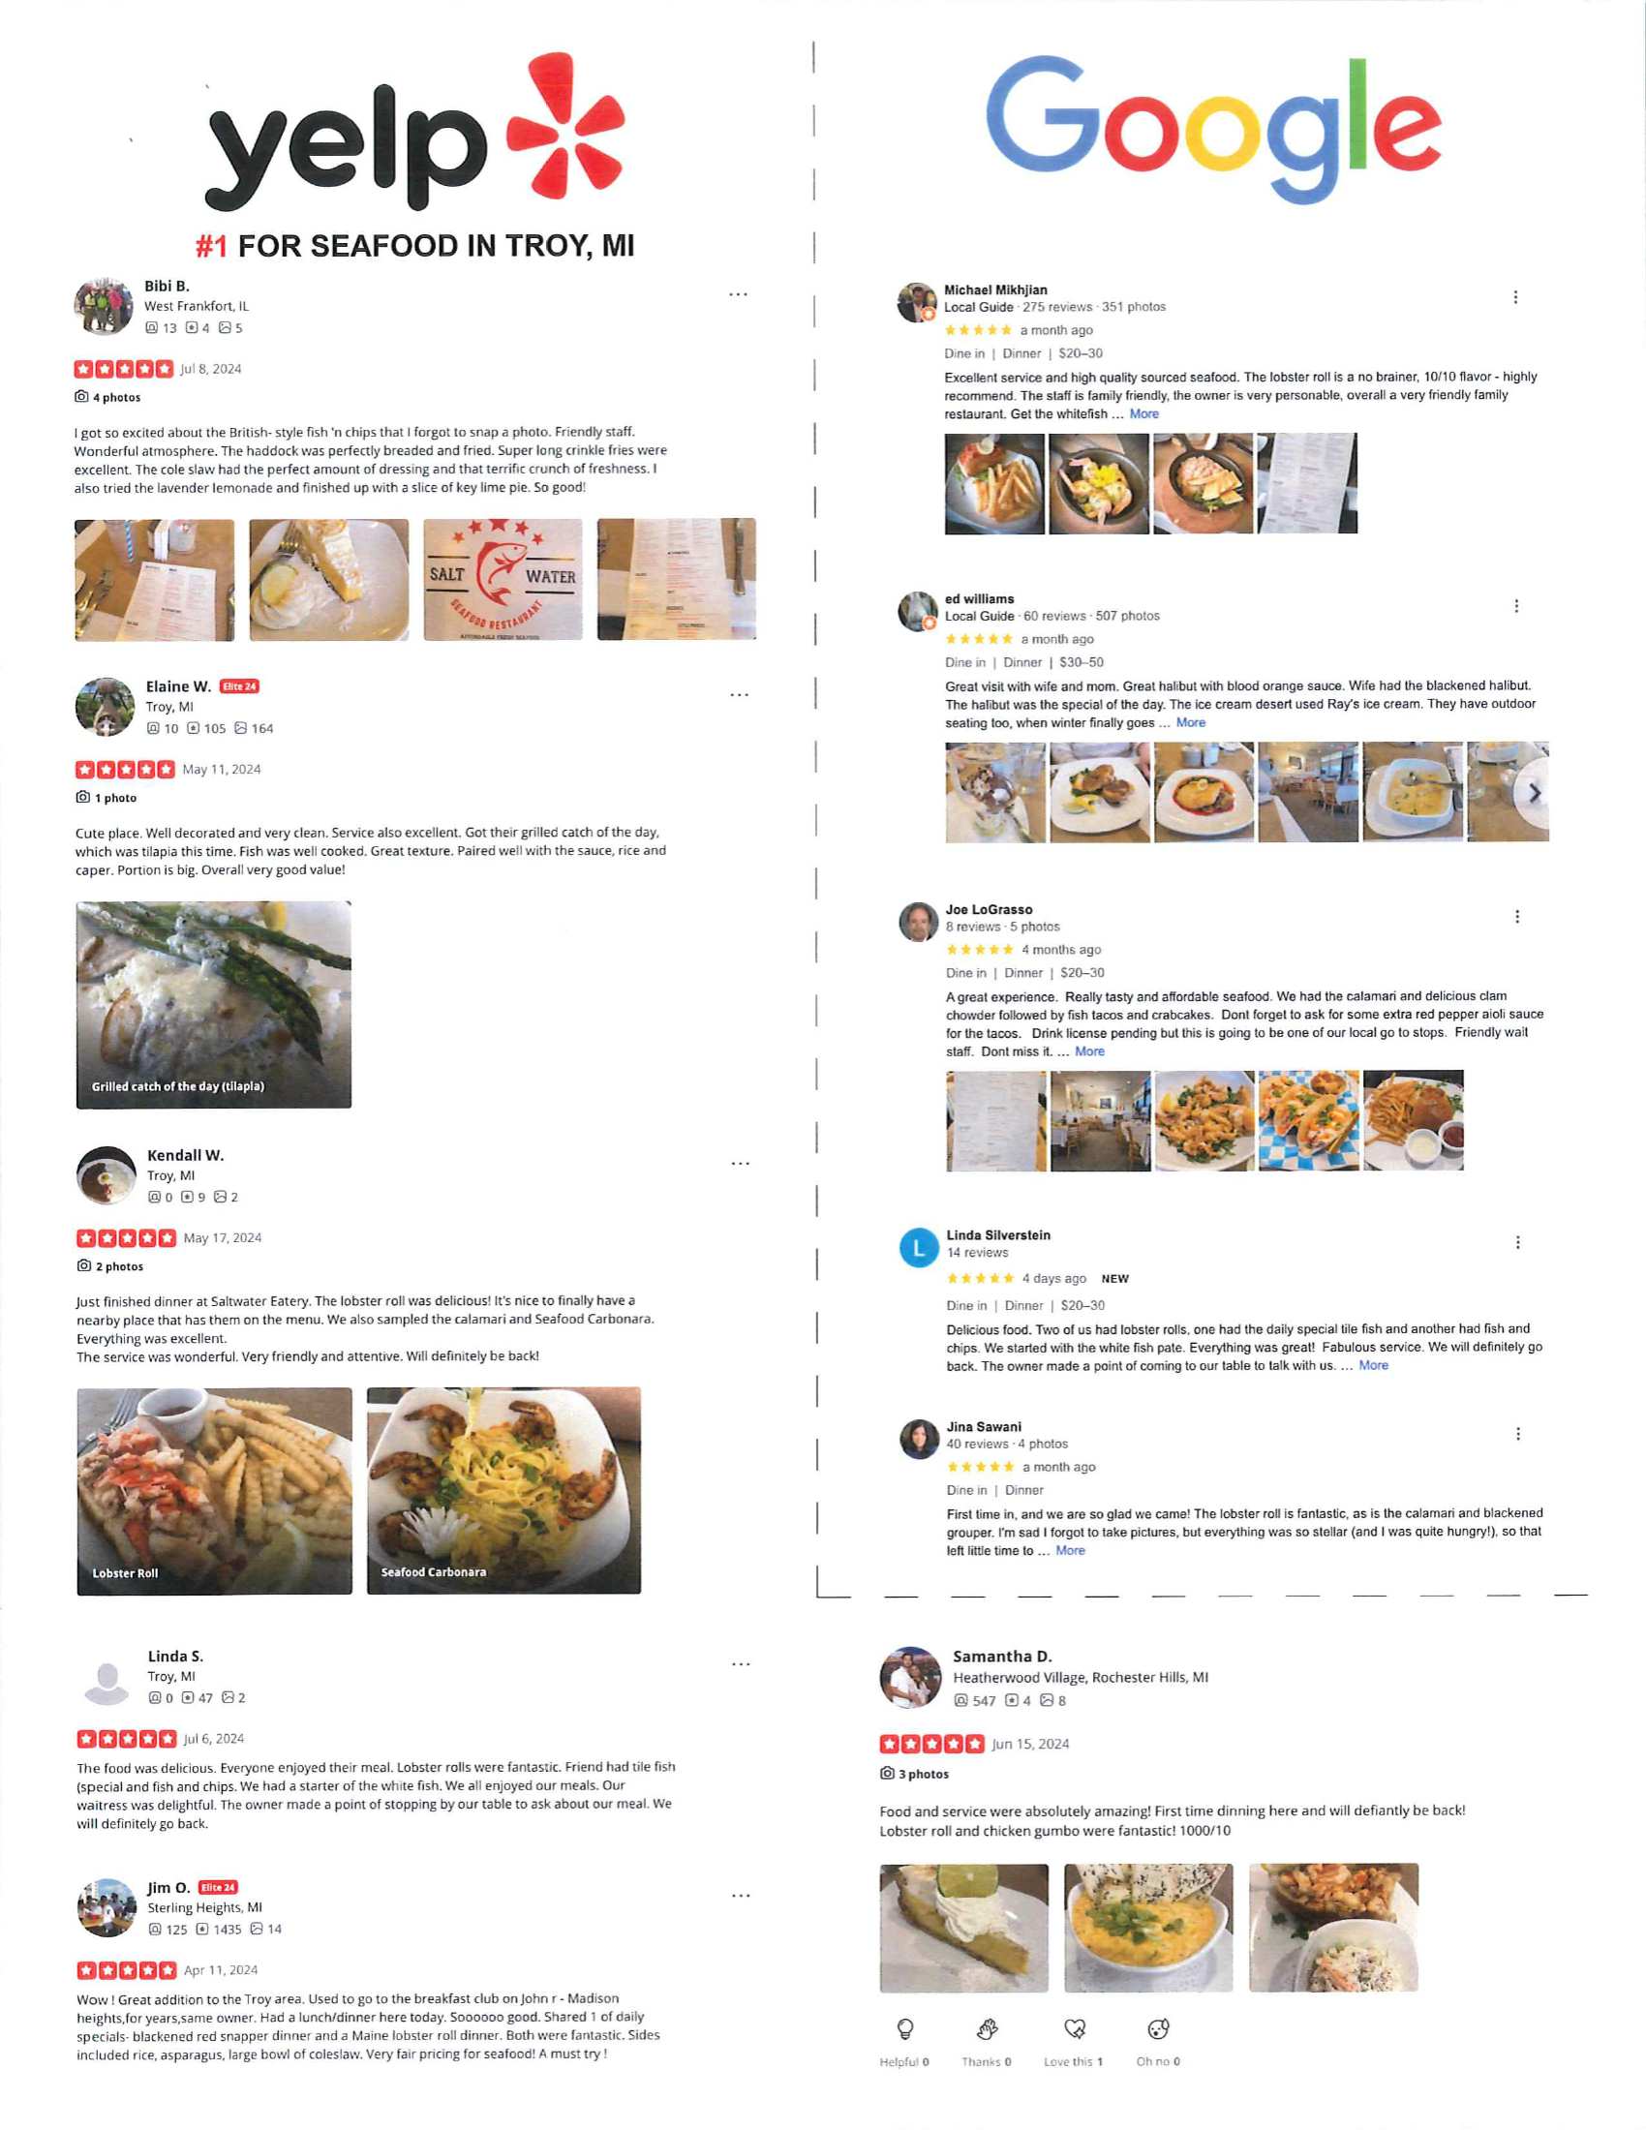
Task: Open the ellipsis menu on Jim O.'s review
Action: coord(741,1895)
